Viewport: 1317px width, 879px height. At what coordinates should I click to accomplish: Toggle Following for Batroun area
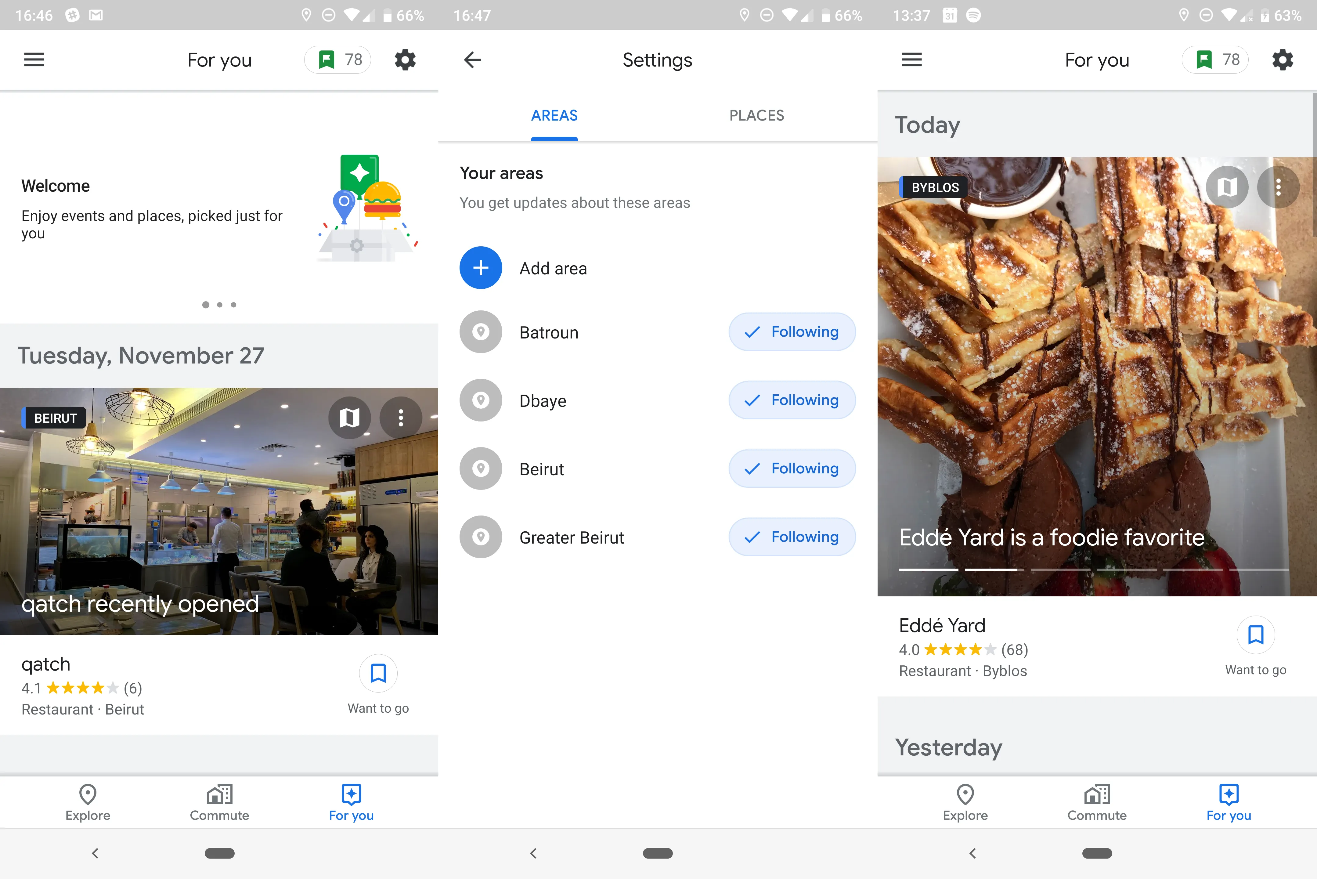coord(792,331)
